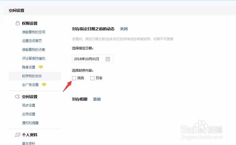
Task: Open 评论留言防骚扰 settings
Action: click(34, 58)
